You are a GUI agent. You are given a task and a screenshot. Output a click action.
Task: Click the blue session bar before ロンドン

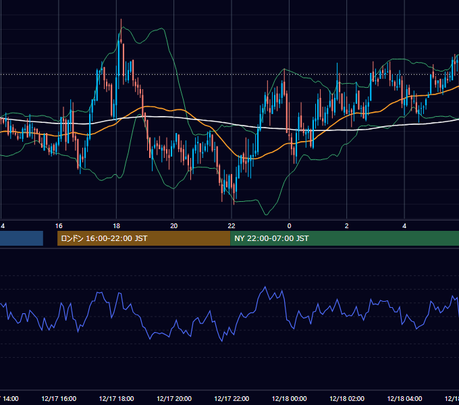[x=22, y=238]
